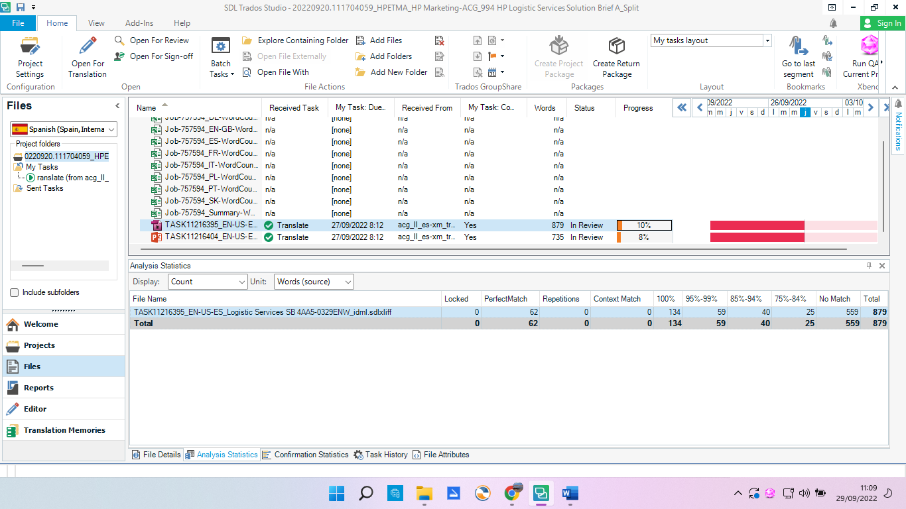Select Job-757594_Summary file row
Image resolution: width=906 pixels, height=509 pixels.
(405, 213)
